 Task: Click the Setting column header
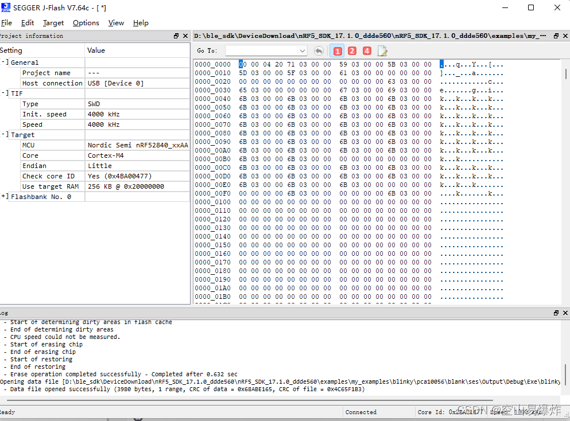coord(42,50)
